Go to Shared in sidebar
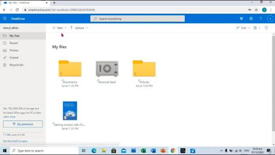 23,58
